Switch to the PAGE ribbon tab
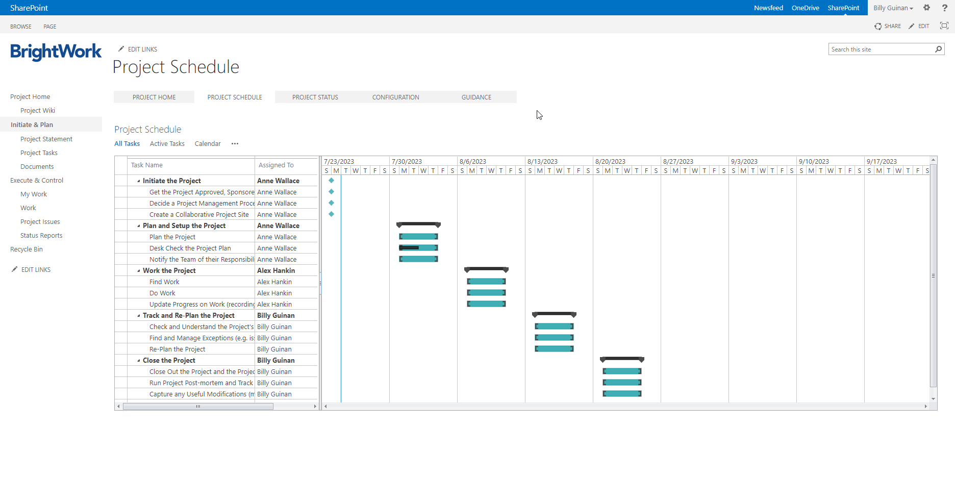 pyautogui.click(x=49, y=26)
